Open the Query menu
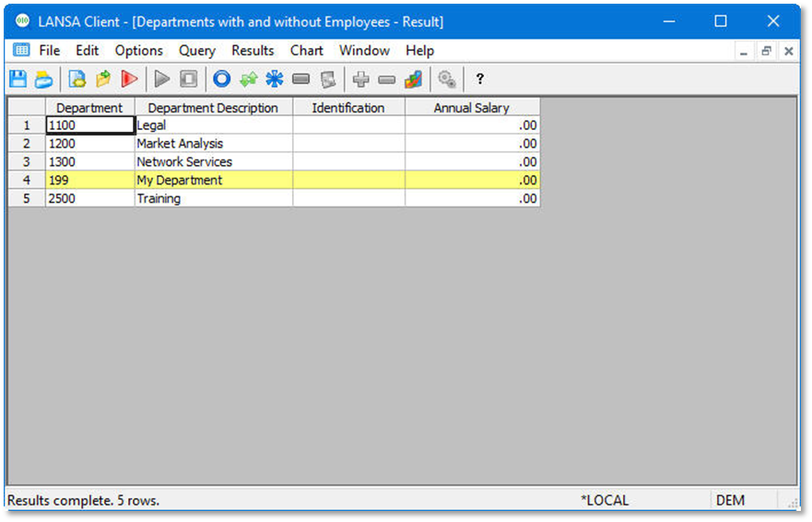This screenshot has width=812, height=522. pos(197,51)
